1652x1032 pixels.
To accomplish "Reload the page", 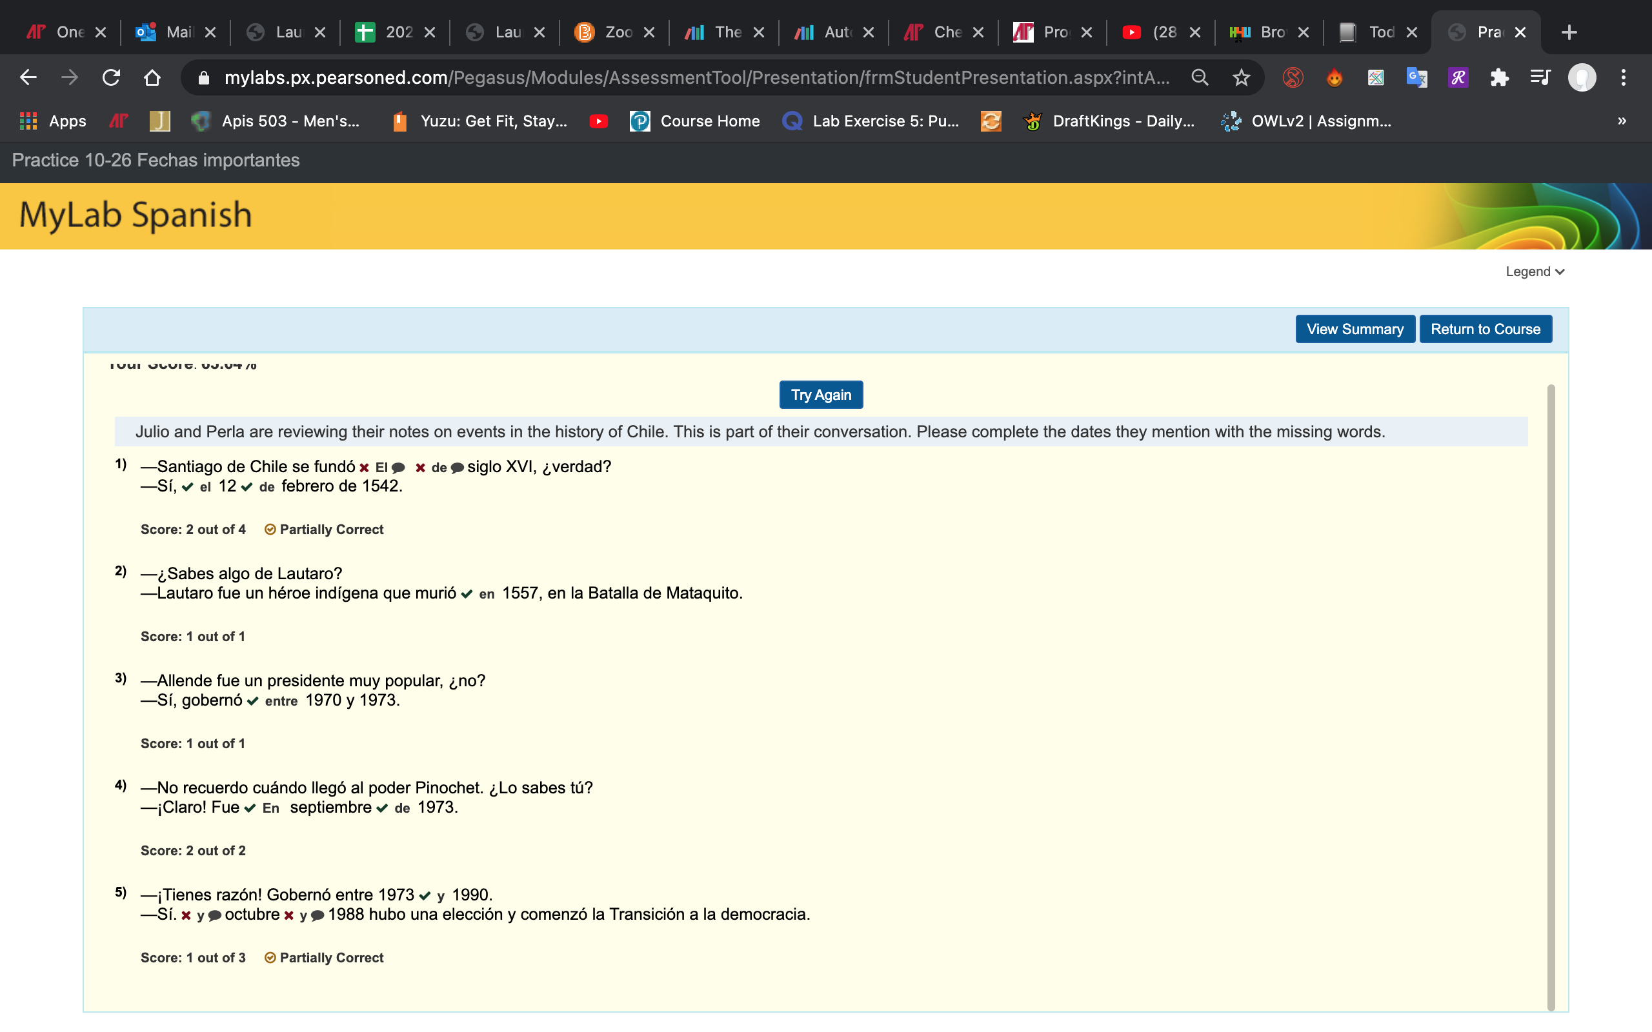I will coord(111,78).
